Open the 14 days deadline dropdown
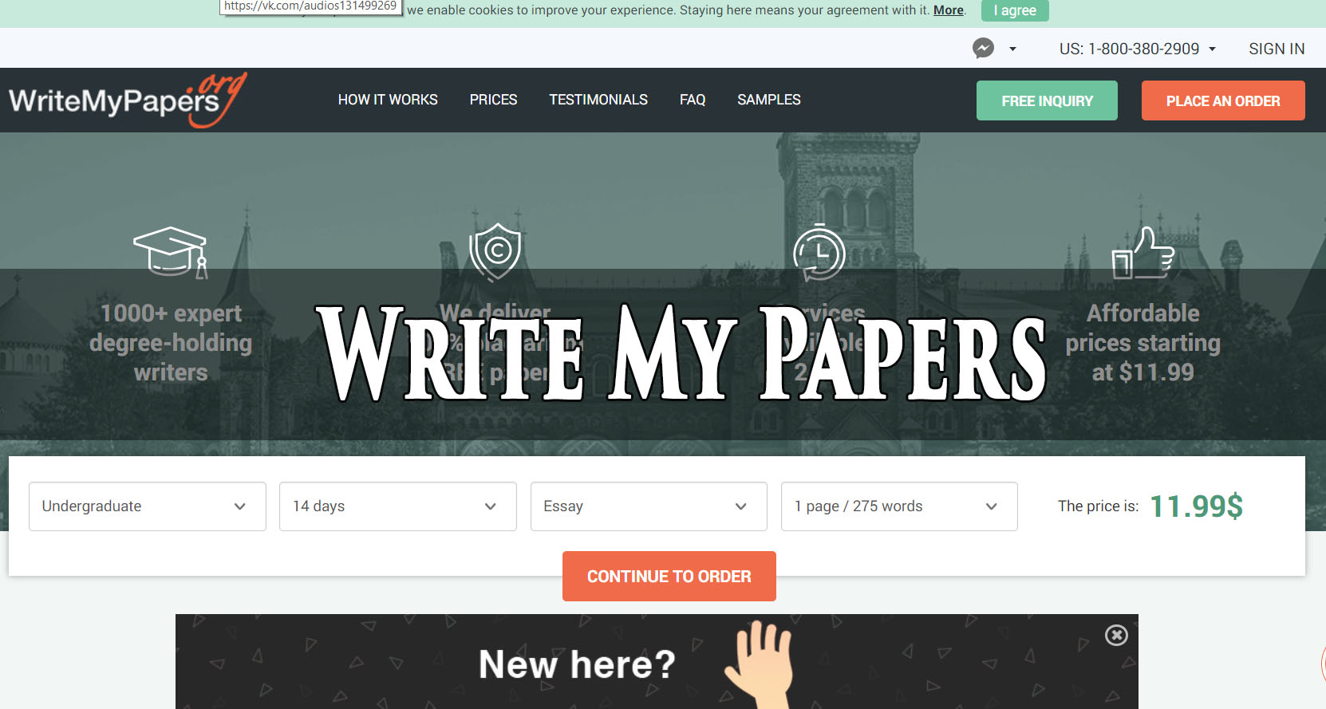Image resolution: width=1326 pixels, height=709 pixels. point(398,506)
